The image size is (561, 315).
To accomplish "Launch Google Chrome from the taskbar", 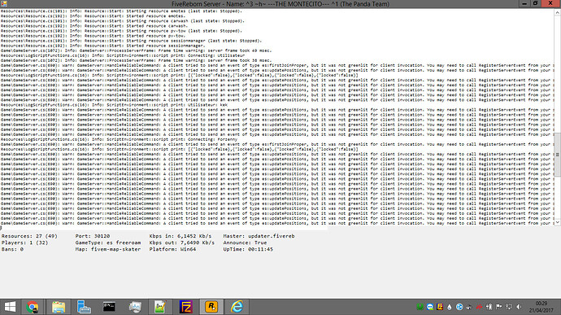I will click(33, 307).
